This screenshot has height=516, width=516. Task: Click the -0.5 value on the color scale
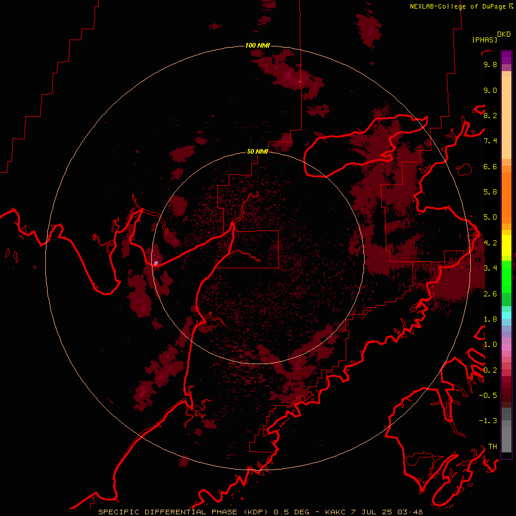click(x=488, y=396)
